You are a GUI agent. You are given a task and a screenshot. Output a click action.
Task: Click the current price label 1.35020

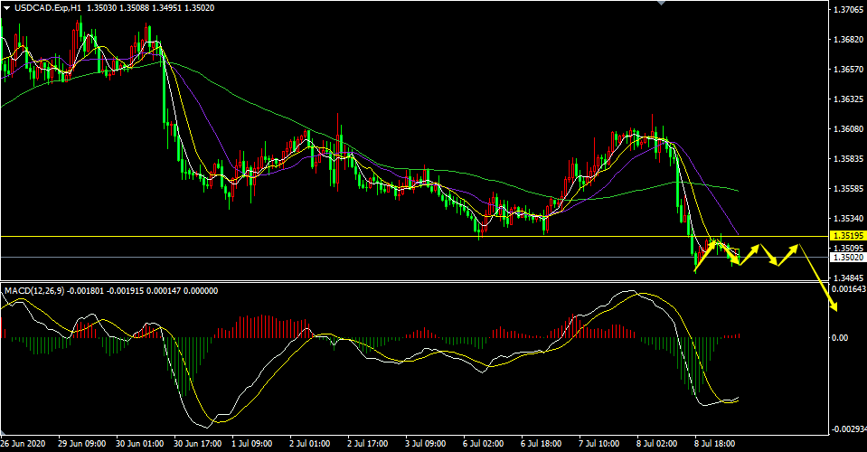[x=848, y=258]
